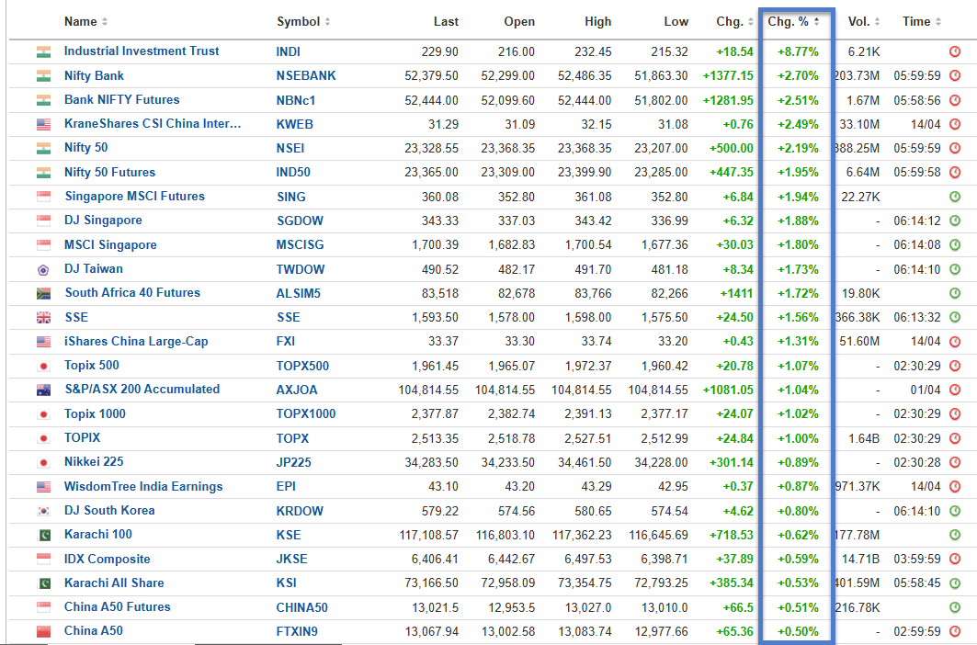Click green clock icon in Karachi 100 row
The height and width of the screenshot is (645, 977).
[x=955, y=535]
